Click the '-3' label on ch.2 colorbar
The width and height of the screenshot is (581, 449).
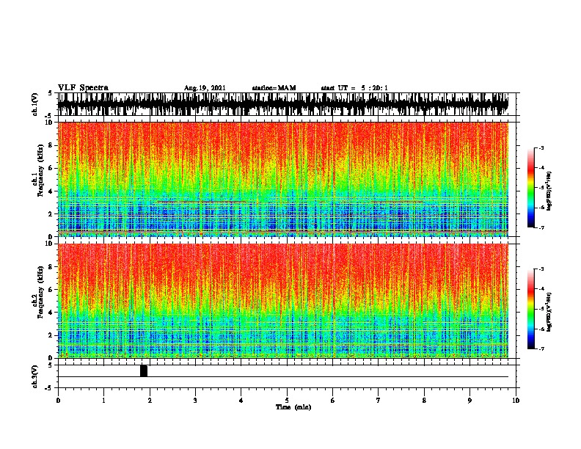pos(541,269)
